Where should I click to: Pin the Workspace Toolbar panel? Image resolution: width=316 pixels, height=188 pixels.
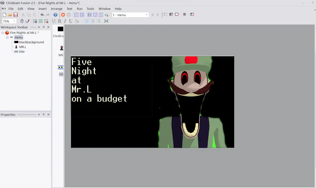(x=44, y=27)
